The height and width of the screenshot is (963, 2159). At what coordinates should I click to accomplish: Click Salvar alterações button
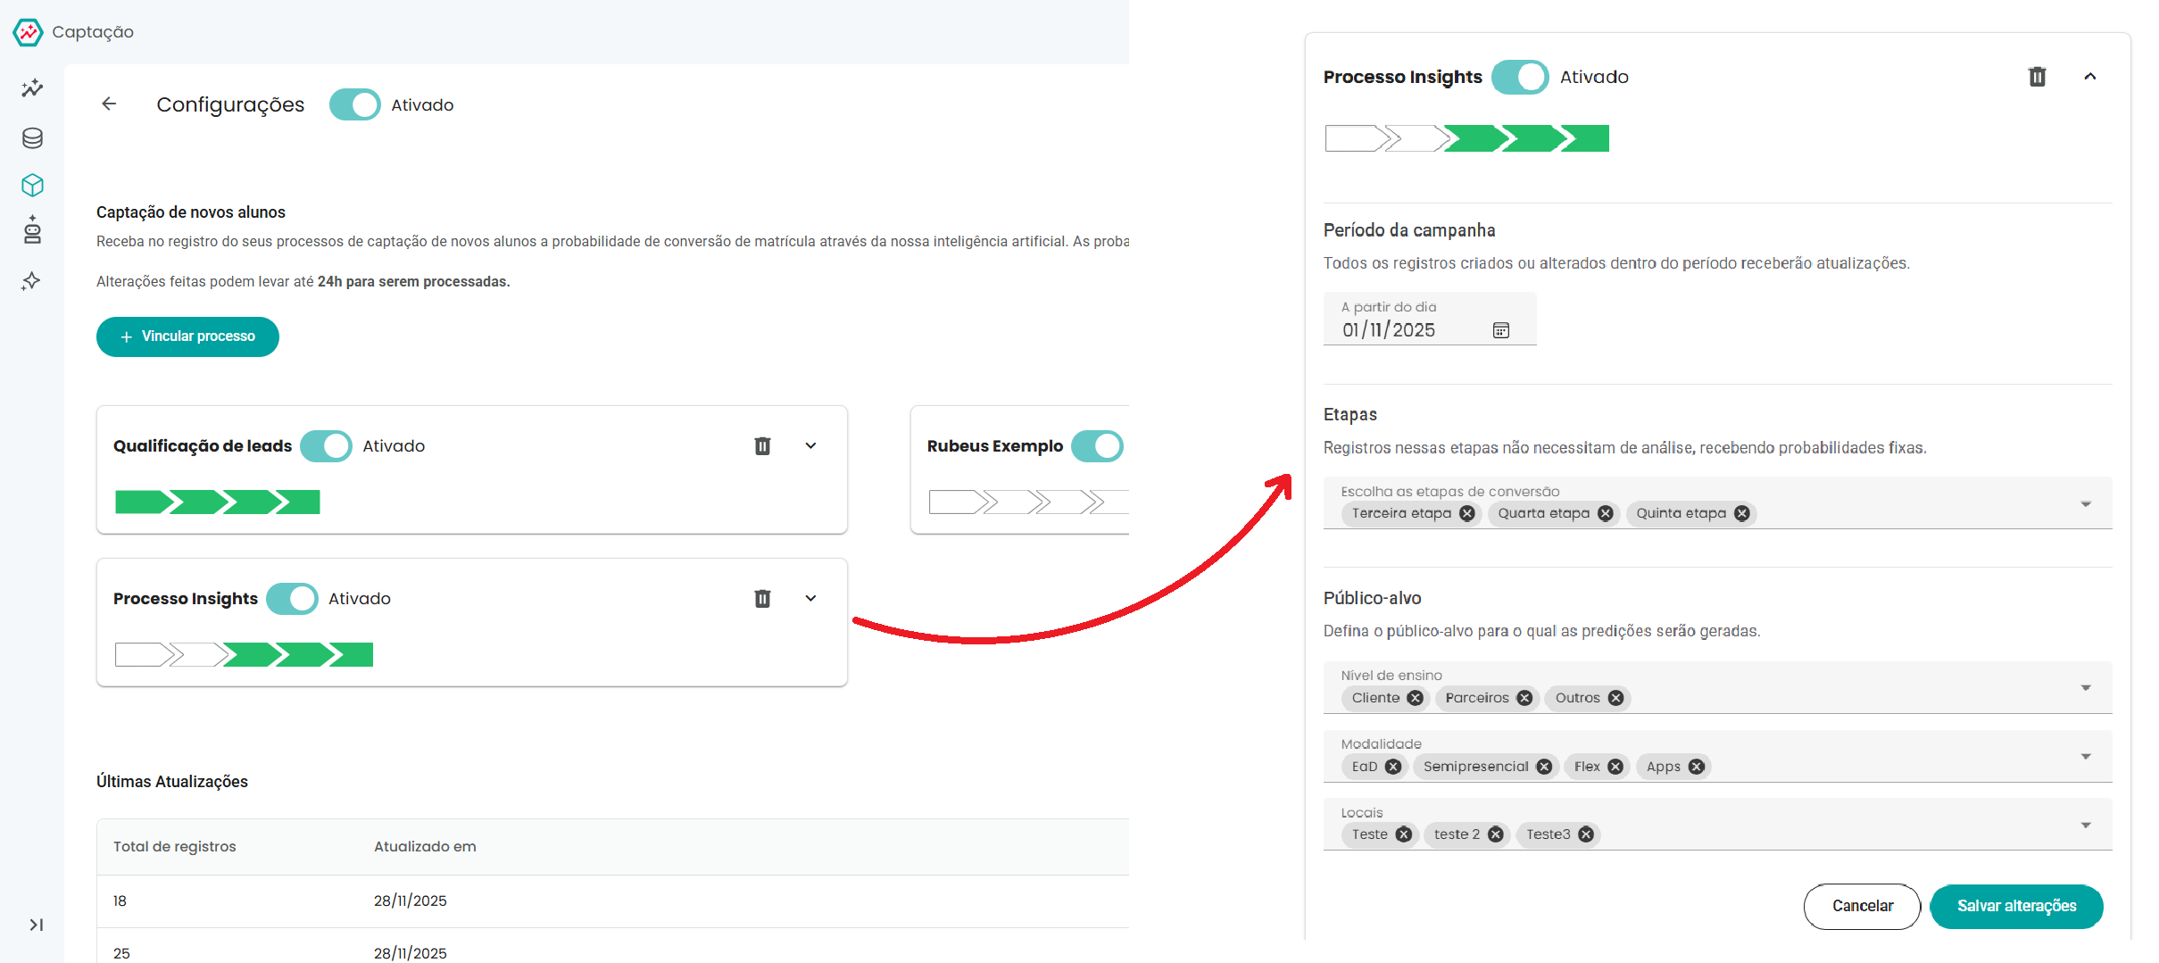point(2016,906)
